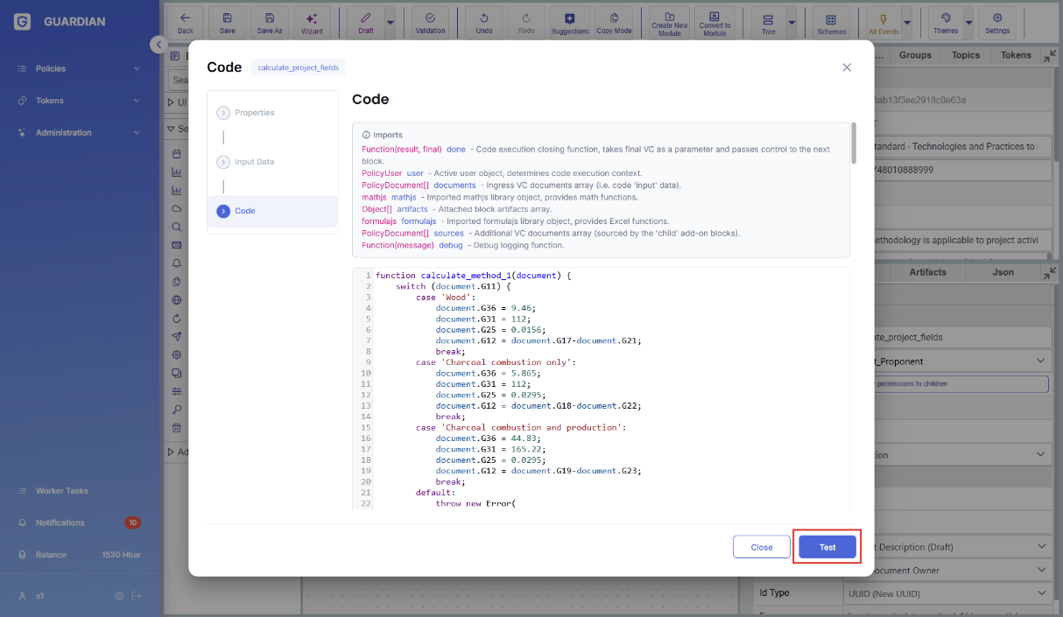This screenshot has width=1063, height=617.
Task: Click the Test button
Action: coord(827,547)
